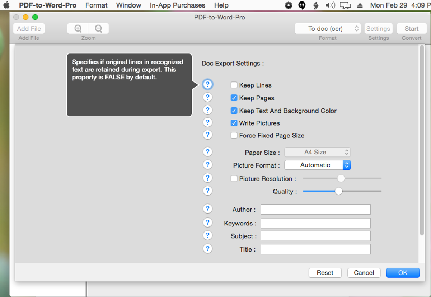
Task: Click into the Title text field
Action: (315, 249)
